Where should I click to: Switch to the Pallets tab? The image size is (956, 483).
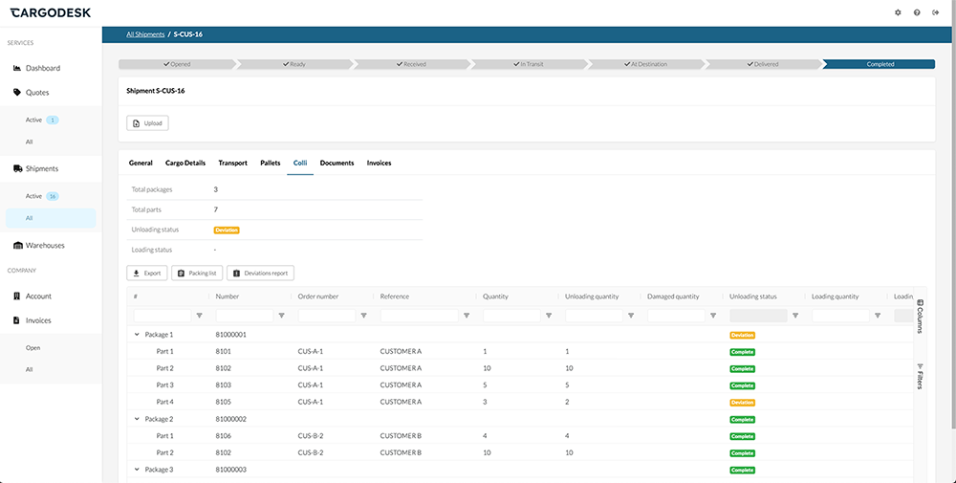(x=271, y=163)
